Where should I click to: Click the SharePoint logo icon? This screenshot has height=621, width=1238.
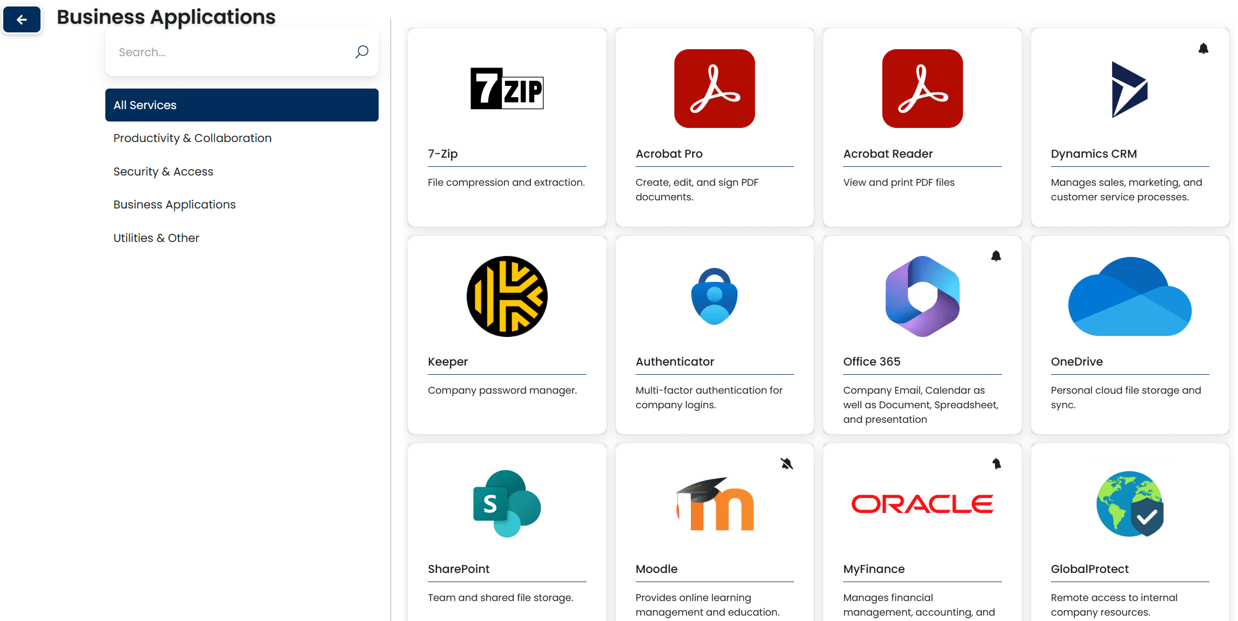pyautogui.click(x=507, y=504)
